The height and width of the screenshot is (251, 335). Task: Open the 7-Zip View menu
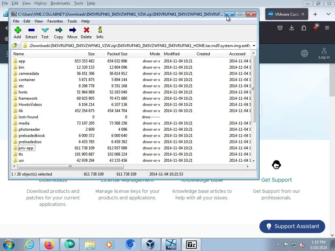click(39, 21)
